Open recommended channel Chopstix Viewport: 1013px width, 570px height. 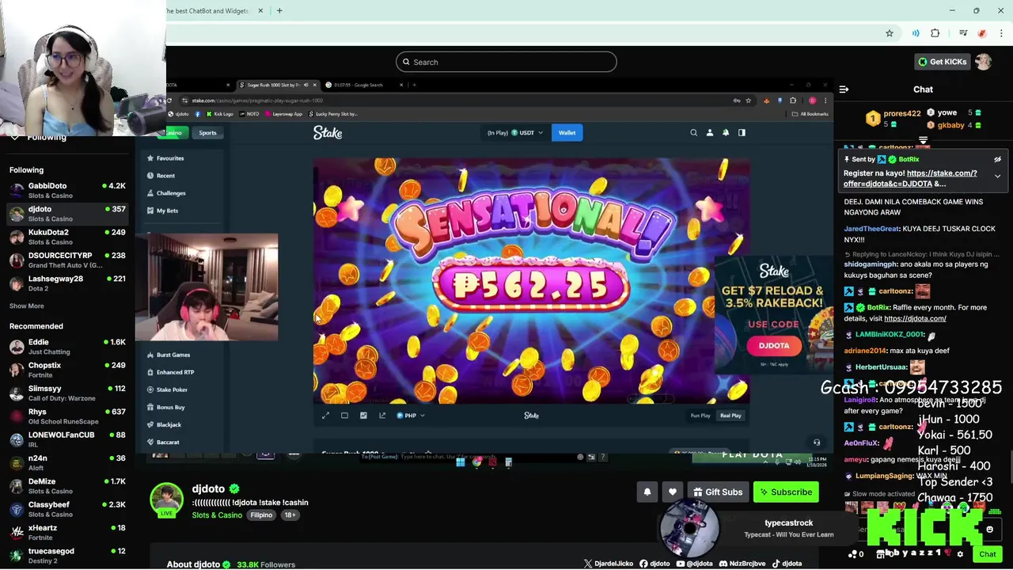click(x=67, y=369)
